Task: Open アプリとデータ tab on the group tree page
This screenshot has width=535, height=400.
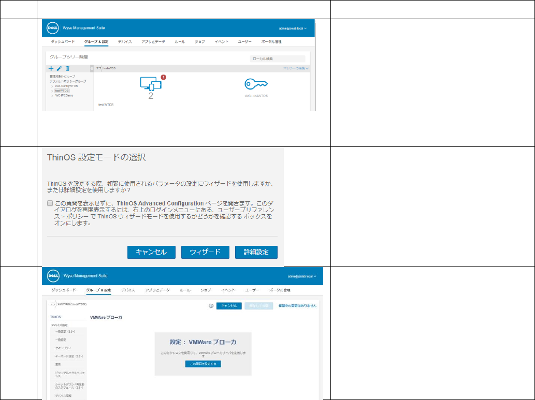Action: [x=153, y=41]
